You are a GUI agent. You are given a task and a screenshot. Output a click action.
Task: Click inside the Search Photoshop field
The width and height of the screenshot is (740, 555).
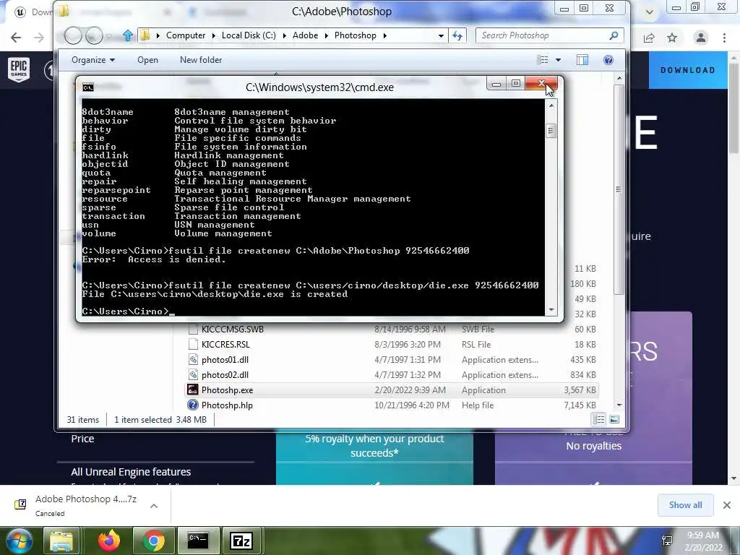[543, 35]
